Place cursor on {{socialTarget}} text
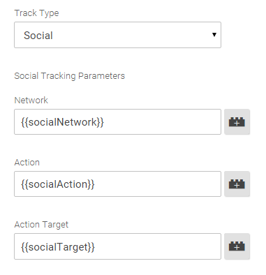This screenshot has height=275, width=266. click(x=58, y=247)
